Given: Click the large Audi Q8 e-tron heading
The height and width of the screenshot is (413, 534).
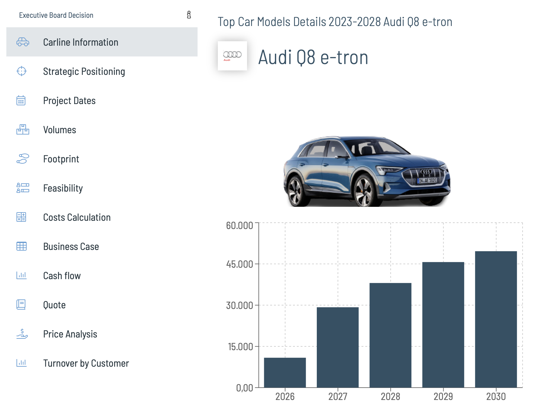Looking at the screenshot, I should pos(313,57).
